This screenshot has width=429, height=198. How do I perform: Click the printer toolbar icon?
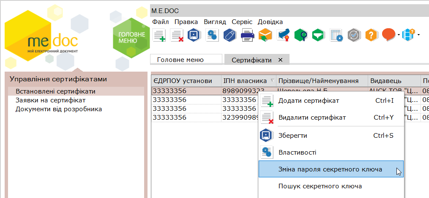click(248, 35)
